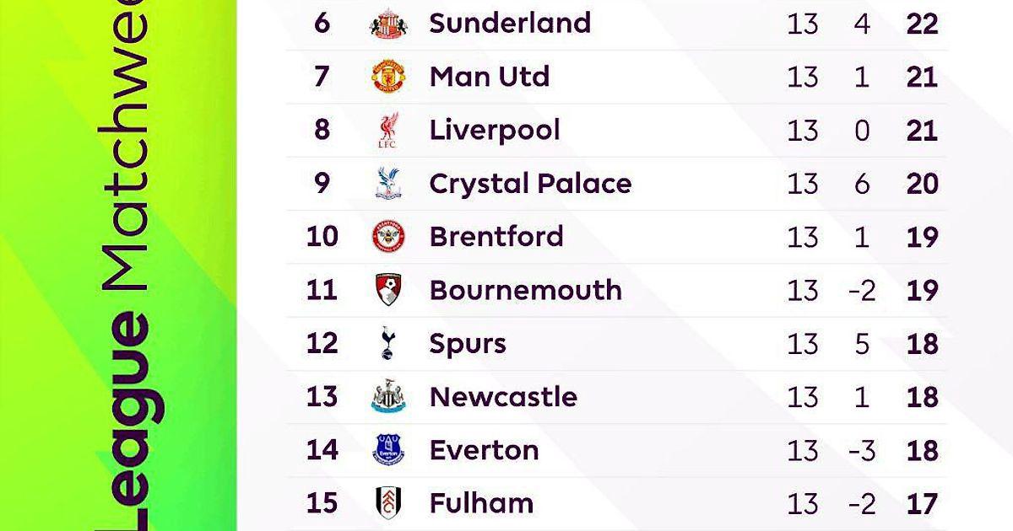Click the Crystal Palace eagle crest
1013x531 pixels.
(x=388, y=184)
